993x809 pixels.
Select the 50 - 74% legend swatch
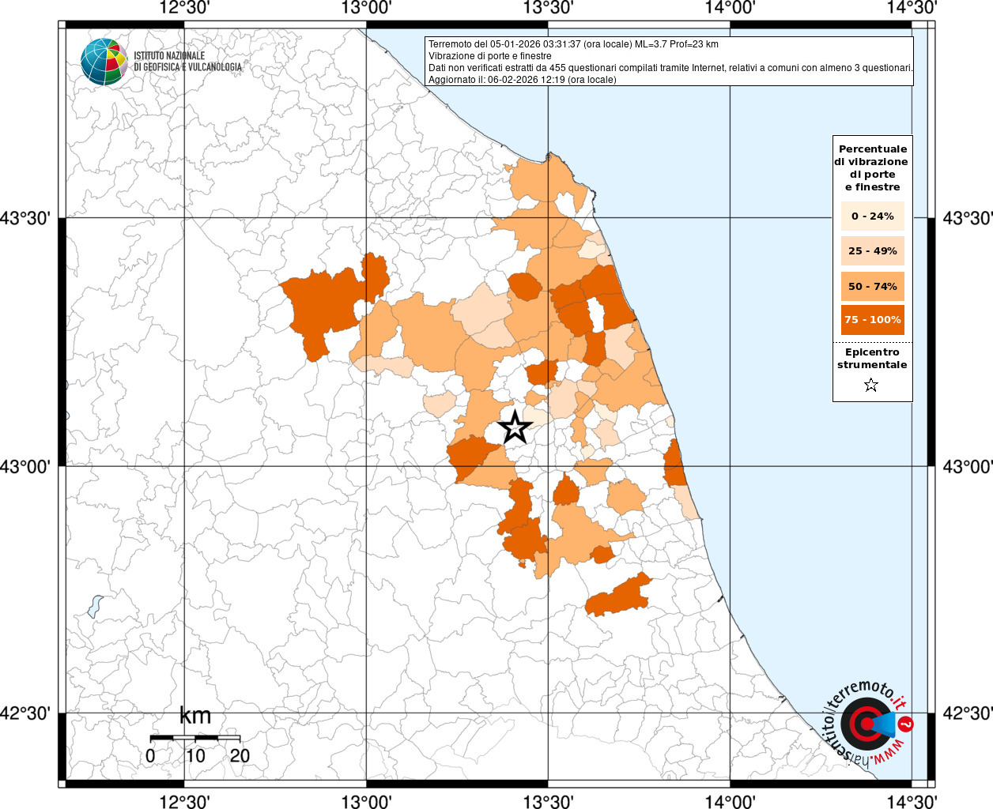(x=872, y=286)
